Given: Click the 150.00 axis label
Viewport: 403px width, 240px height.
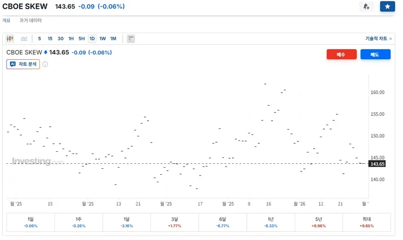Looking at the screenshot, I should click(377, 136).
